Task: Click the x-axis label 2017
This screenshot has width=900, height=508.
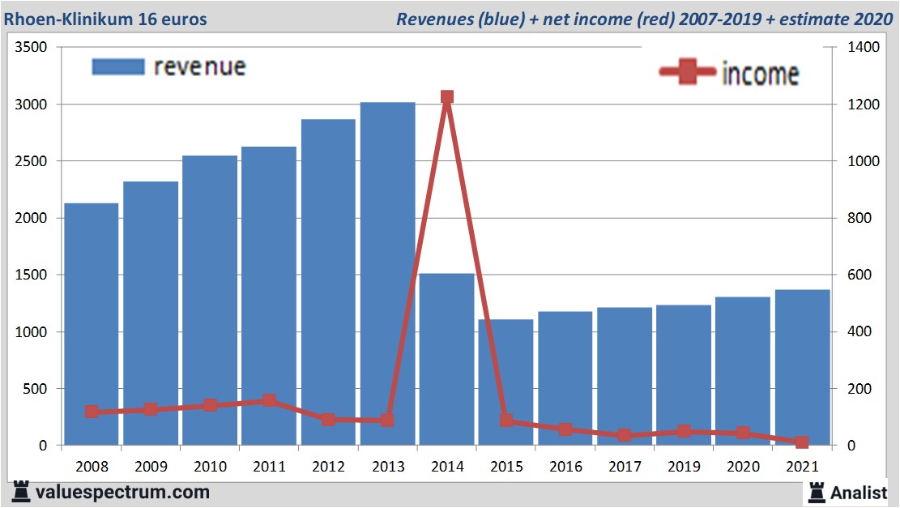Action: click(x=625, y=467)
